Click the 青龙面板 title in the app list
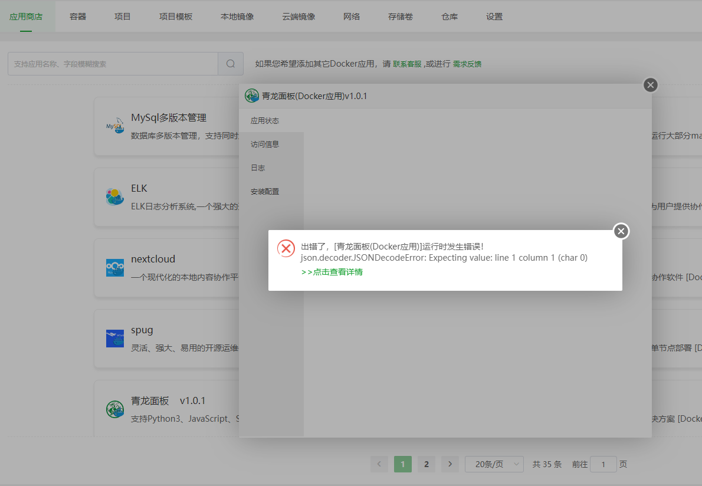 click(x=149, y=400)
